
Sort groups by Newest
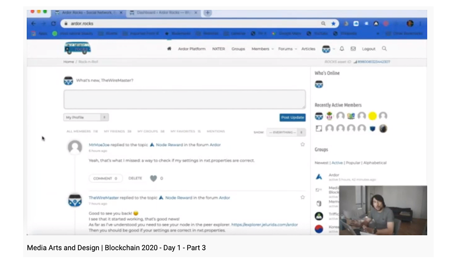click(x=321, y=163)
